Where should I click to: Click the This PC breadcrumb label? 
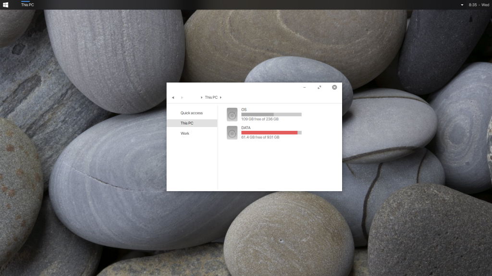211,97
